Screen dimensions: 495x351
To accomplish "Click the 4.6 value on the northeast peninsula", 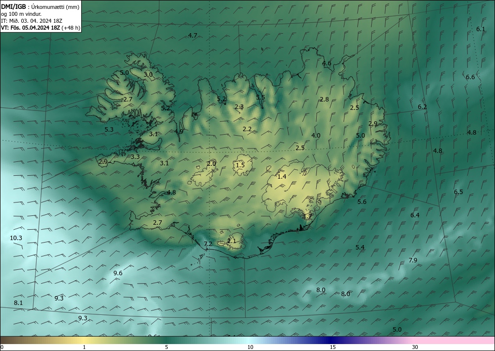I will pos(327,63).
